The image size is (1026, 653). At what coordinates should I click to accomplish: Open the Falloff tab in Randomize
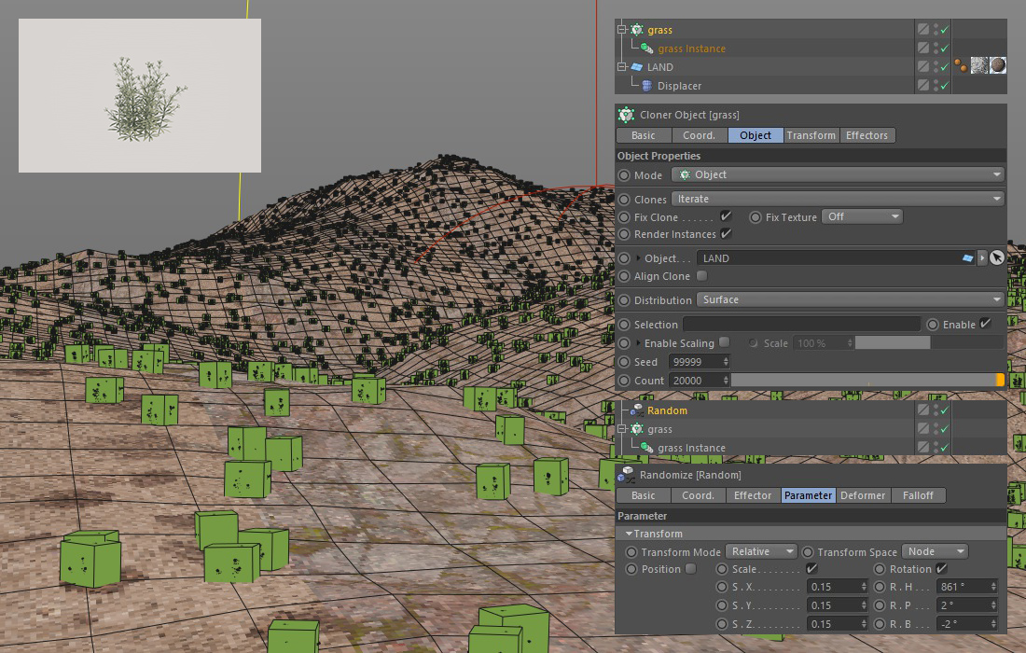coord(918,495)
